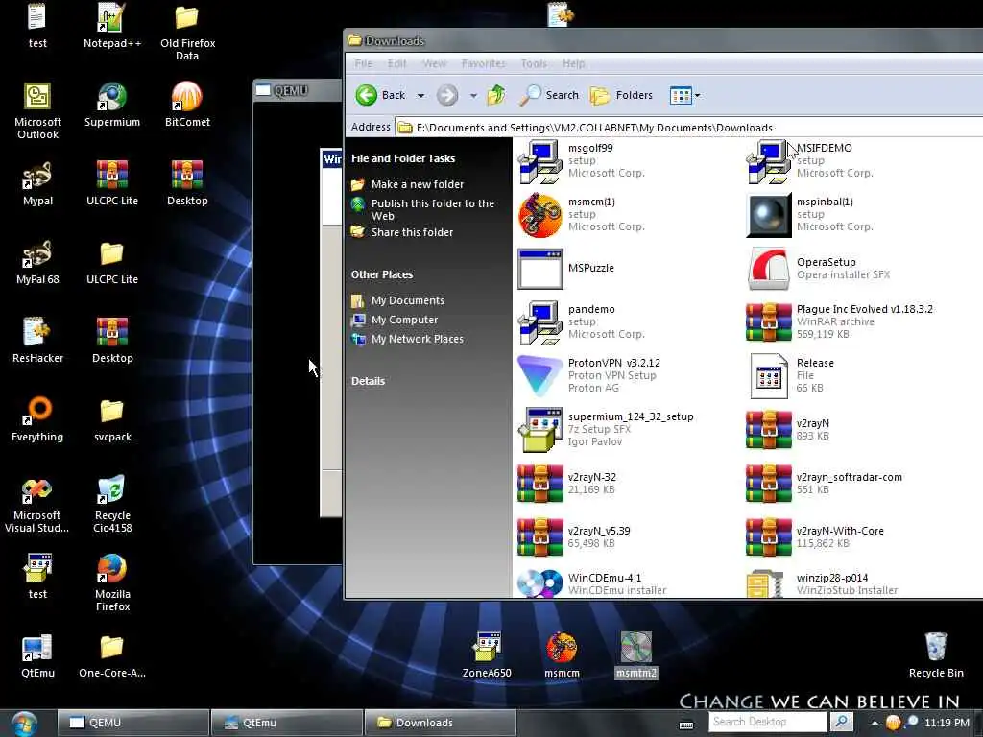983x737 pixels.
Task: Click the Back button in Downloads
Action: click(381, 95)
